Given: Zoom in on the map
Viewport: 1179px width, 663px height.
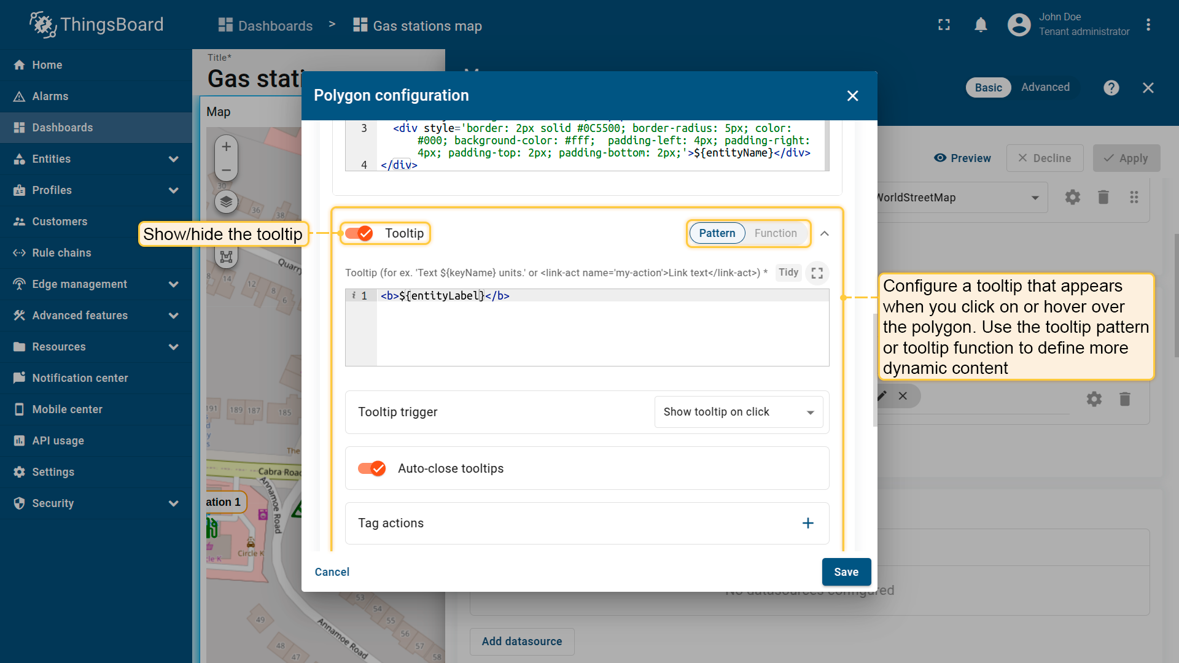Looking at the screenshot, I should pos(226,147).
